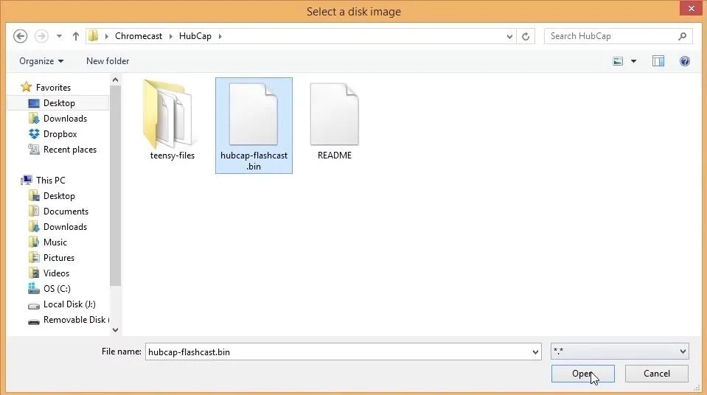707x395 pixels.
Task: Open the view options dropdown arrow
Action: coord(633,61)
